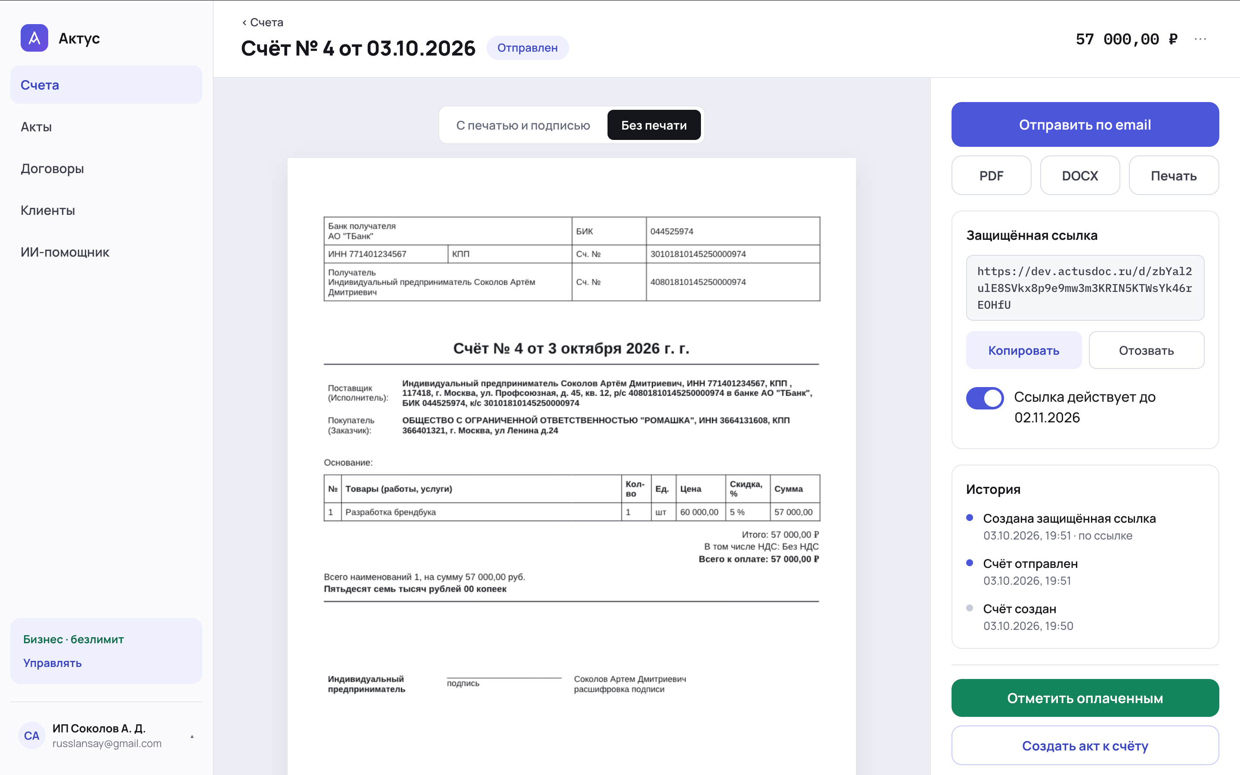Image resolution: width=1240 pixels, height=775 pixels.
Task: Click the БИК value 044525974
Action: click(672, 231)
